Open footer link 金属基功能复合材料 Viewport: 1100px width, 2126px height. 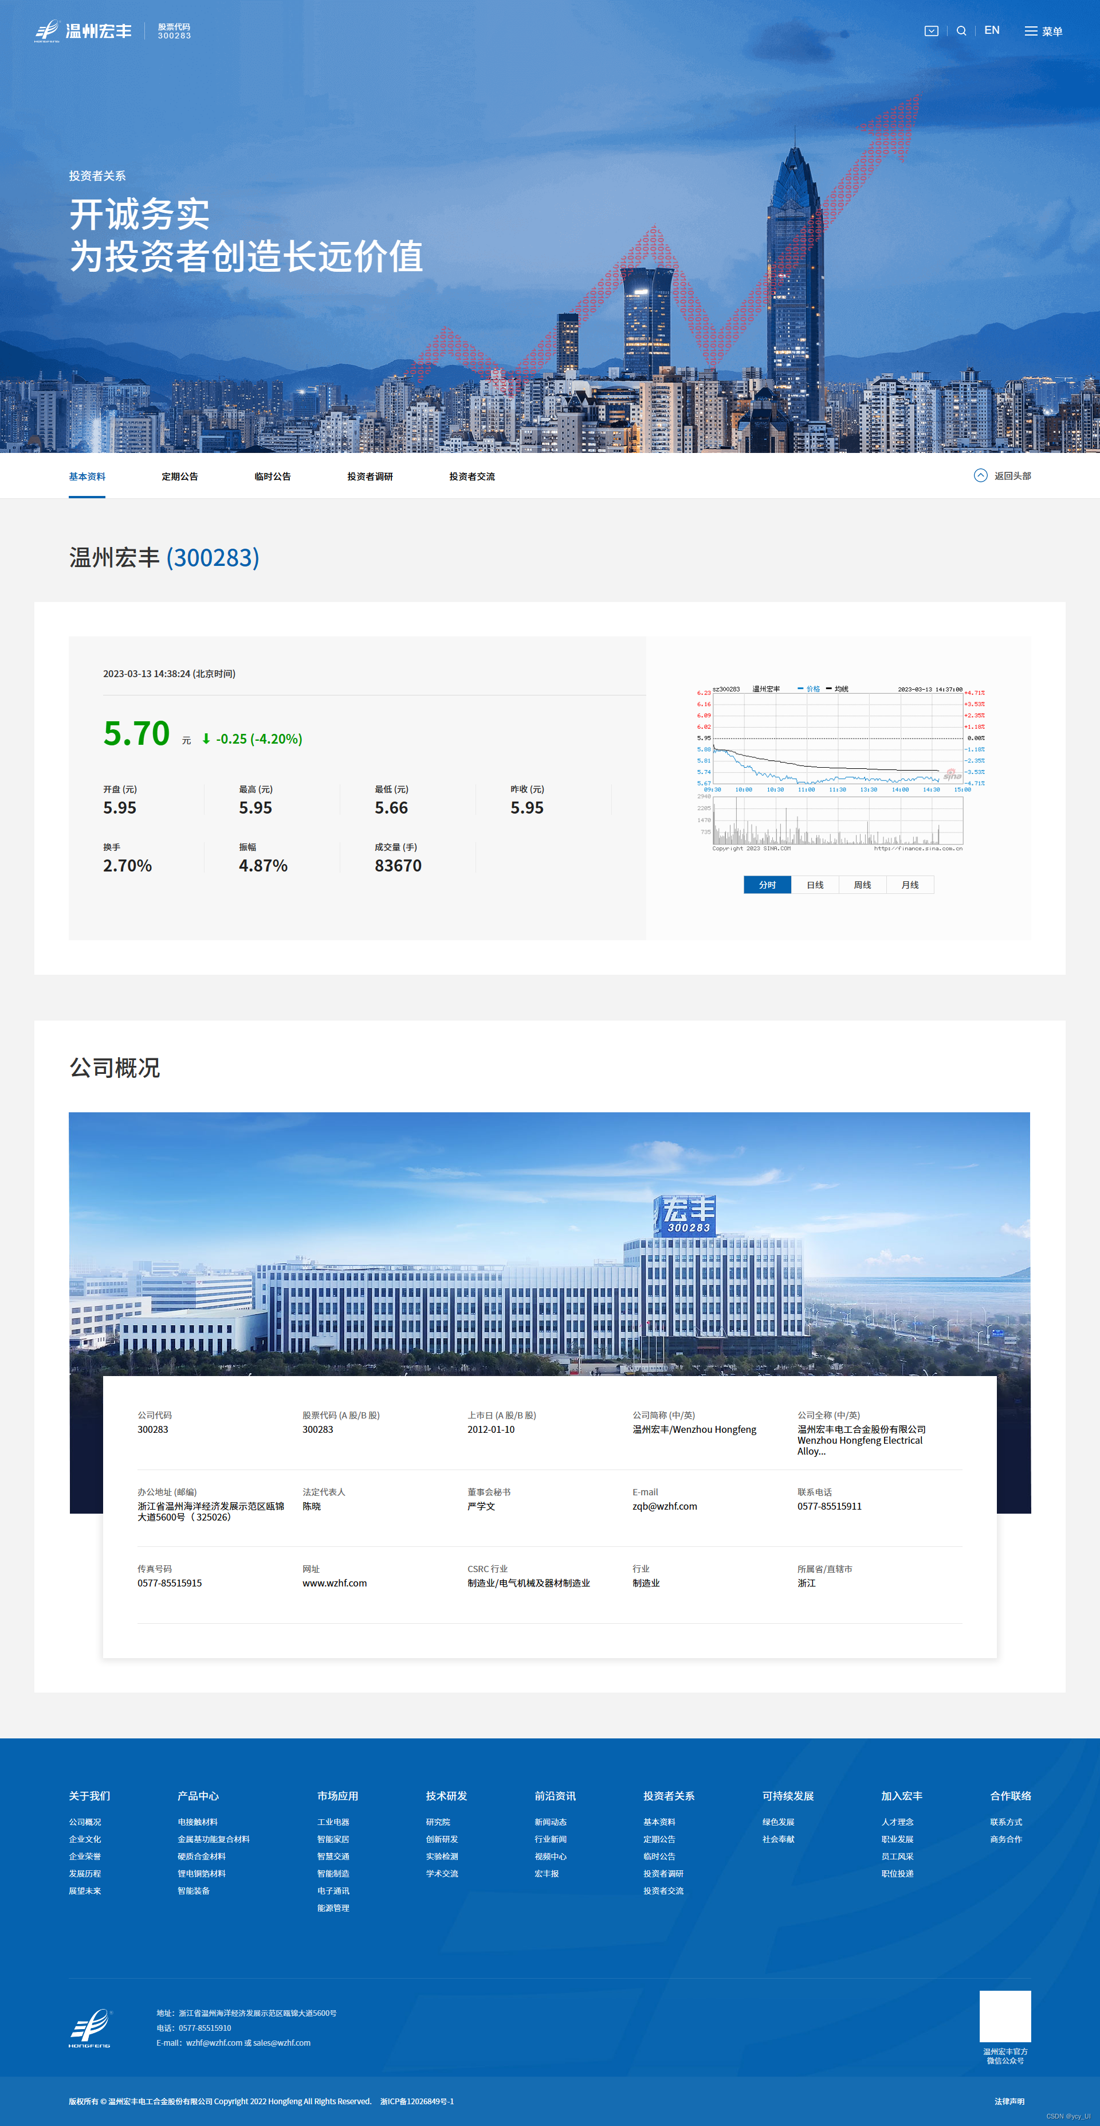[214, 1839]
